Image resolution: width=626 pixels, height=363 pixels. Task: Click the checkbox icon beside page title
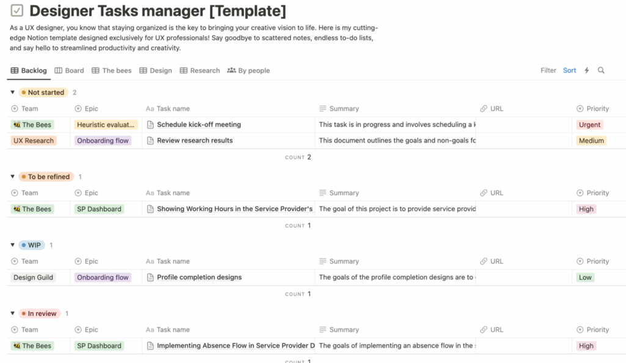point(17,10)
